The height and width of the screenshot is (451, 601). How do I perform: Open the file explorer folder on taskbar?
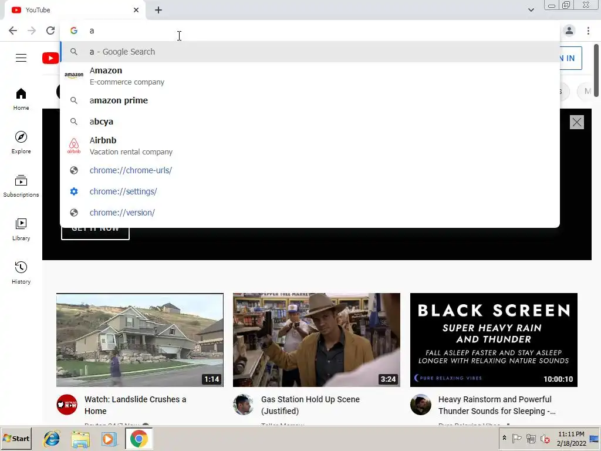80,439
